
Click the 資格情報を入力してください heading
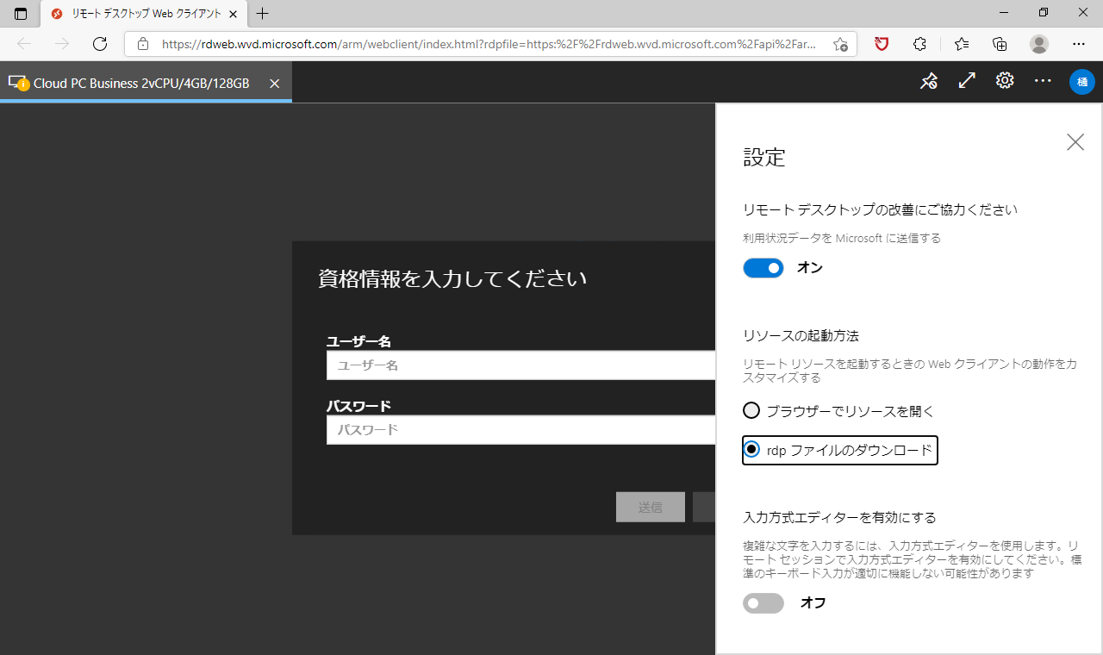click(452, 278)
